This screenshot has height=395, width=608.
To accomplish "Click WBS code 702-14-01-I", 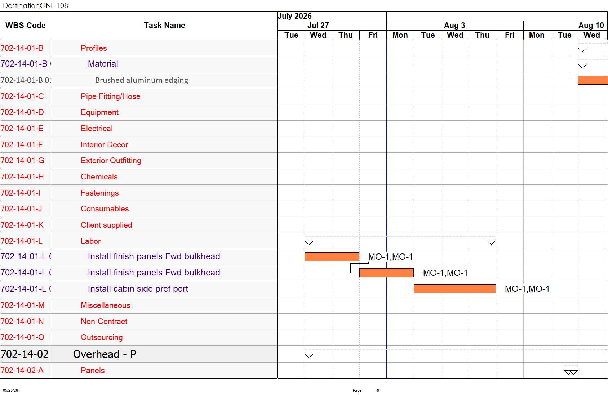I will [x=20, y=193].
